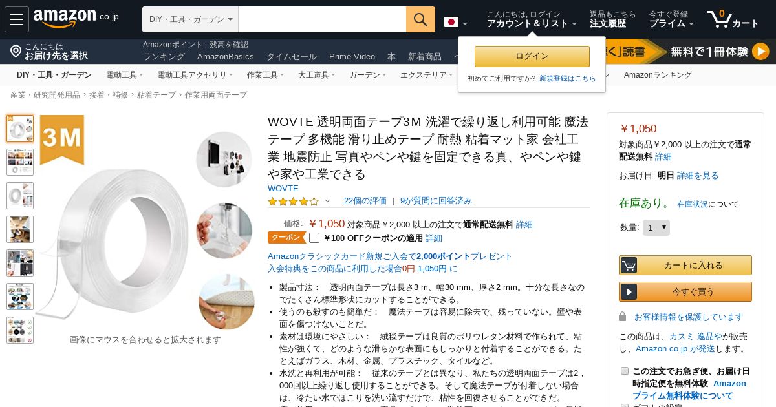
Task: Click the search text field
Action: click(322, 19)
